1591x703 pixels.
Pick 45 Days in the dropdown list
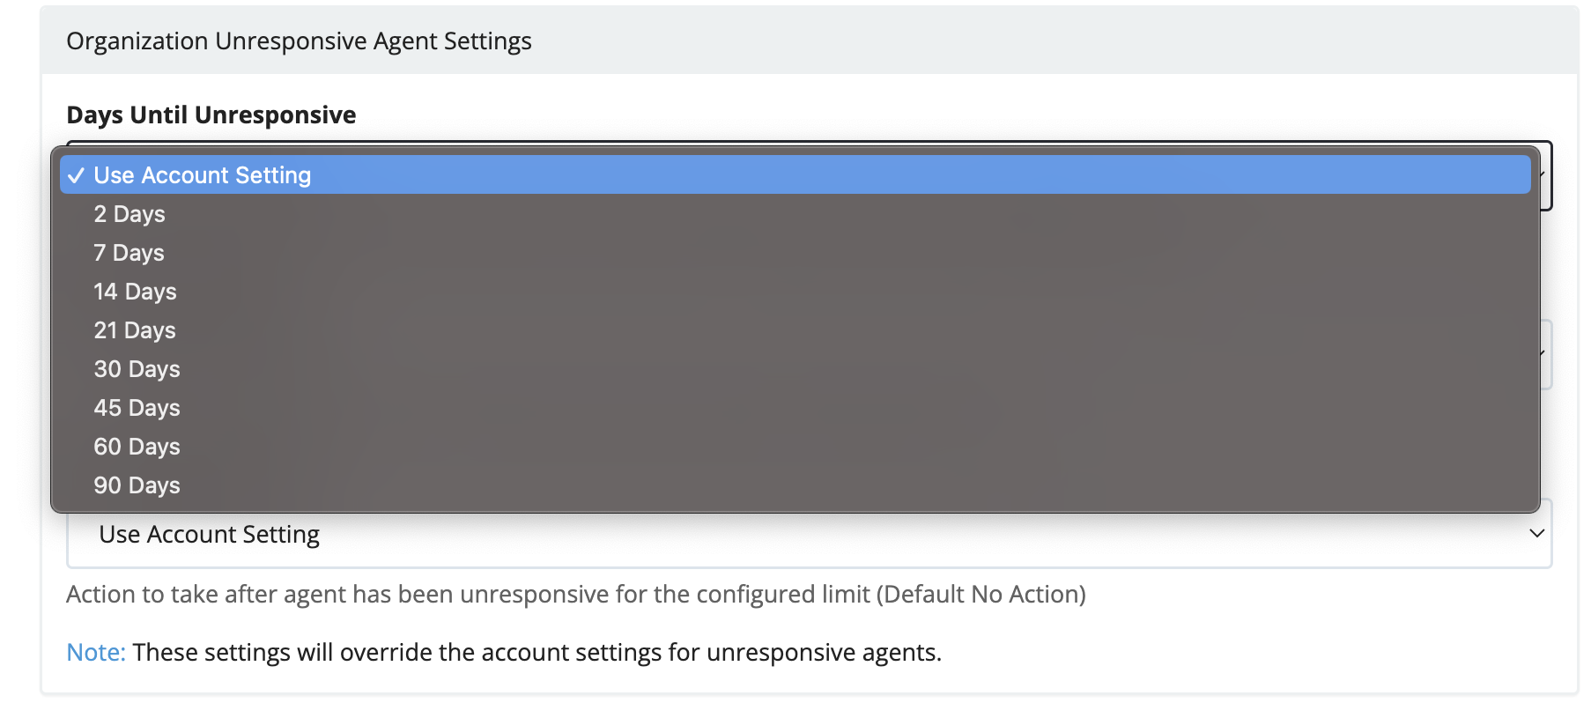click(795, 408)
